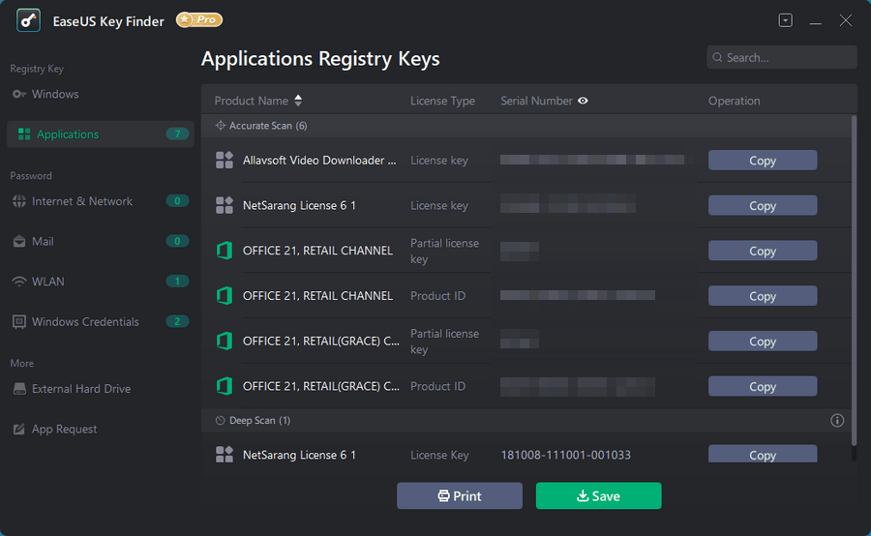Copy NetSarang key in Accurate Scan
The image size is (871, 536).
pos(763,205)
